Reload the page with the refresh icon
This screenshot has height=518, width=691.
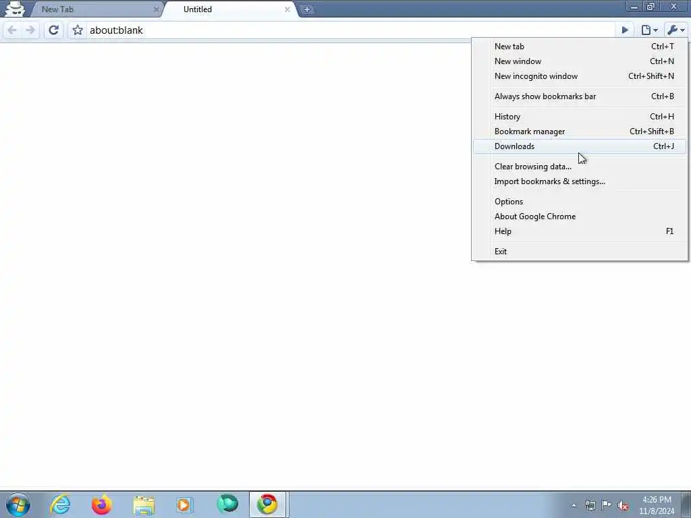(x=54, y=30)
